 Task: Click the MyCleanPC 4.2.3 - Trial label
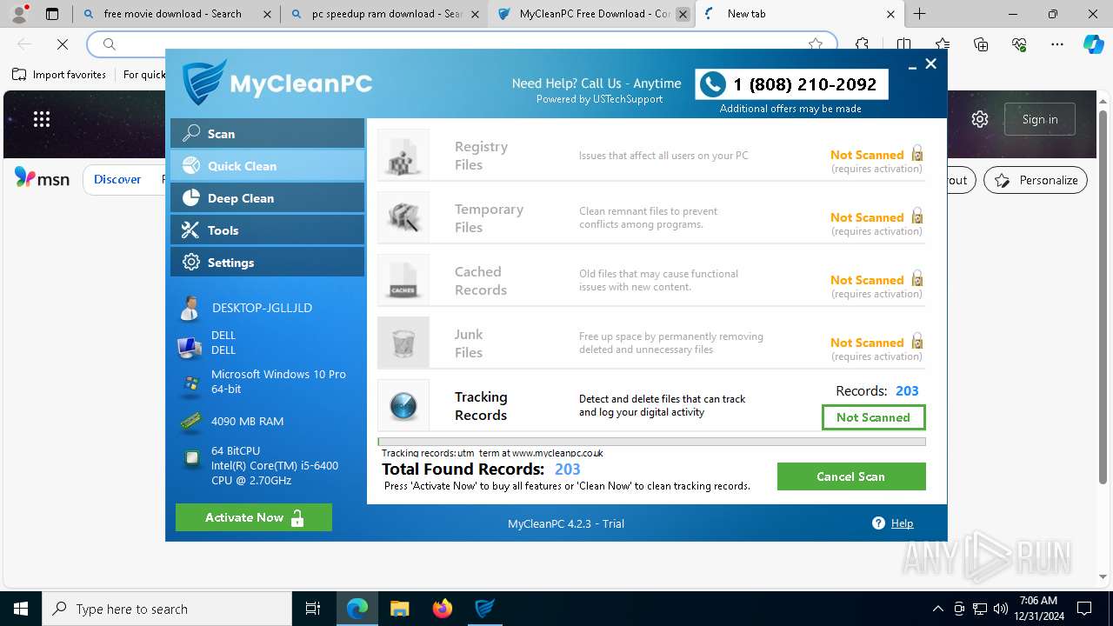pos(566,523)
